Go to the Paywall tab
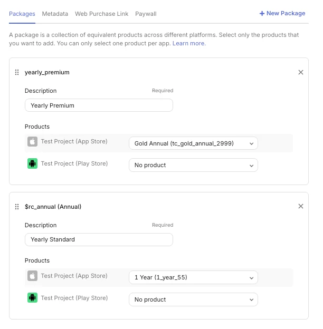Viewport: 323px width, 329px height. click(146, 14)
